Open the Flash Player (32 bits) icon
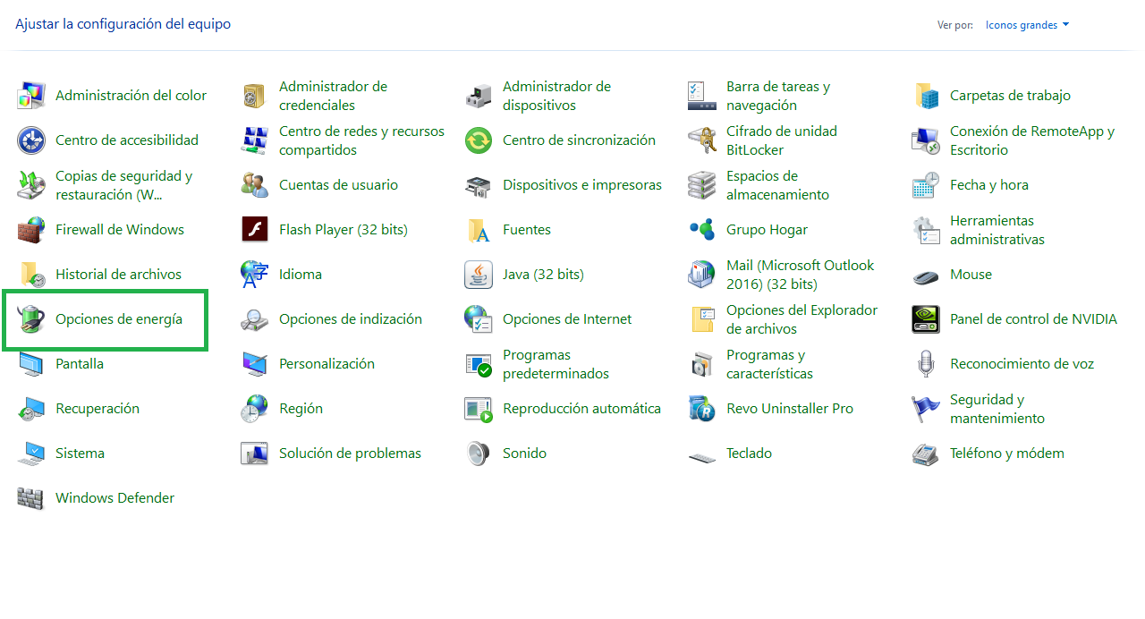Screen dimensions: 1145x619 (255, 230)
